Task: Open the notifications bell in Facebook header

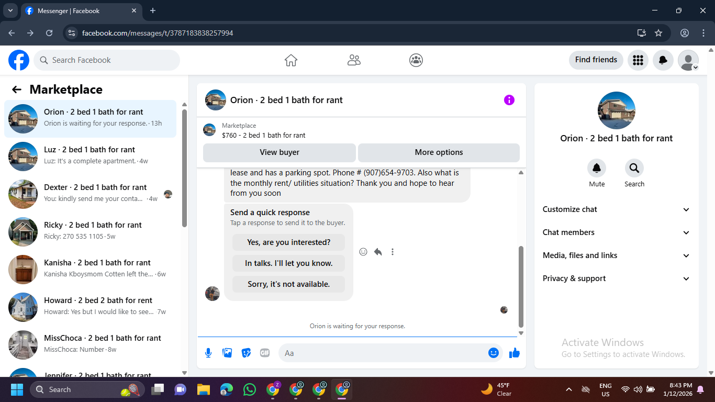Action: pos(663,60)
